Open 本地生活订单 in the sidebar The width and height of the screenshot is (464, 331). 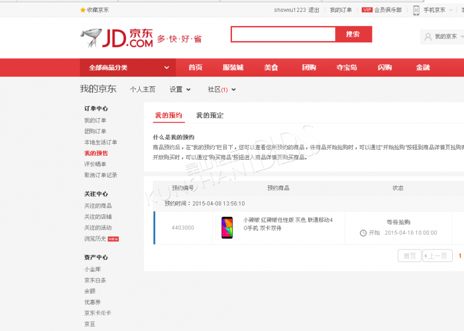[x=101, y=143]
